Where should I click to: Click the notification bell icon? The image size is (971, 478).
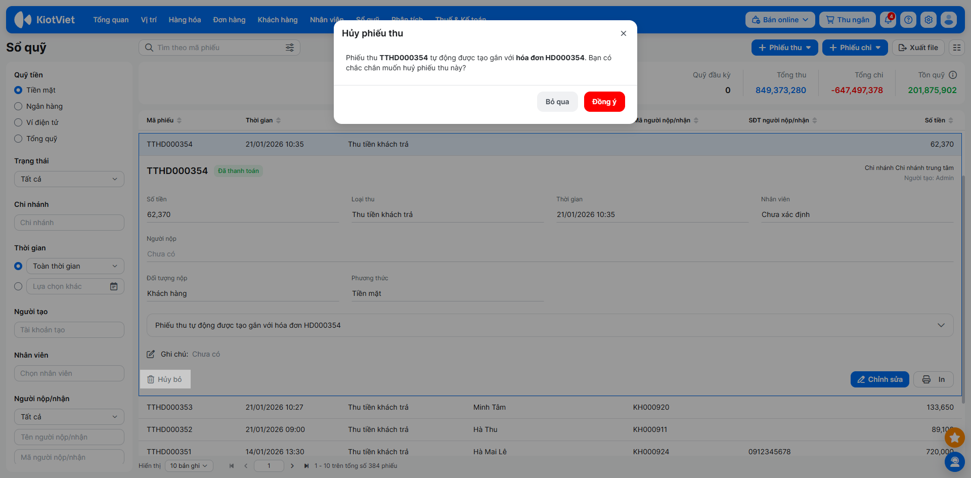[x=888, y=20]
